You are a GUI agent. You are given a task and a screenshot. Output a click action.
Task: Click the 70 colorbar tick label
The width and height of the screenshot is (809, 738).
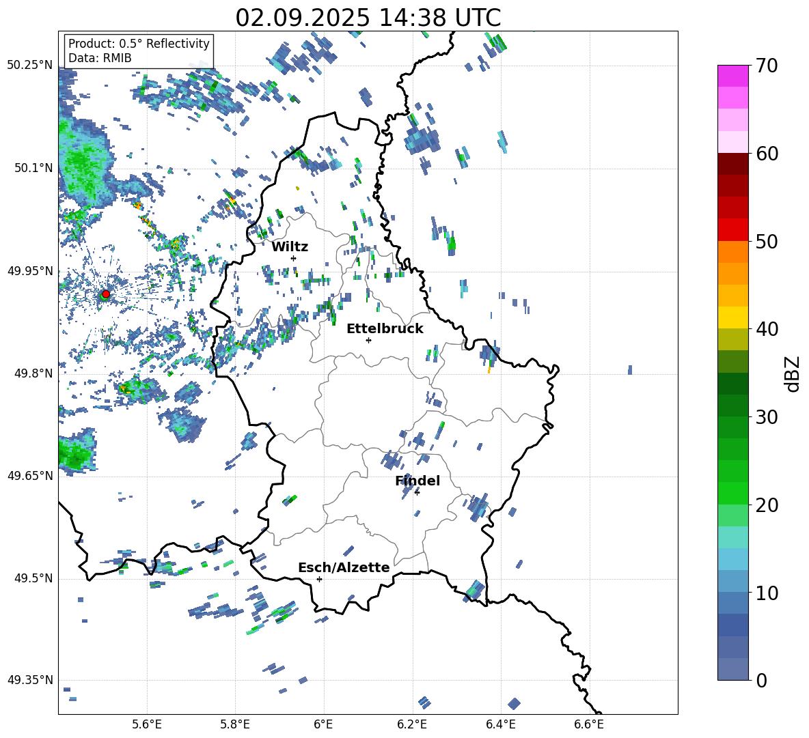[x=767, y=66]
